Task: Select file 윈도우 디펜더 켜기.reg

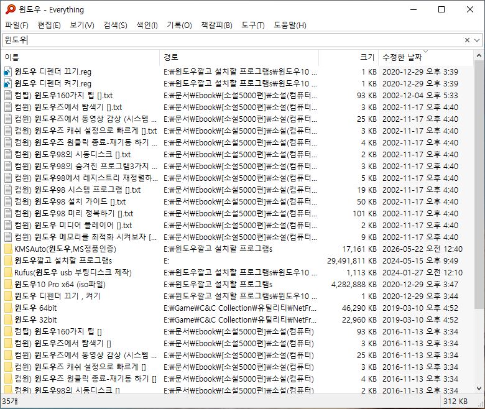Action: (x=53, y=83)
